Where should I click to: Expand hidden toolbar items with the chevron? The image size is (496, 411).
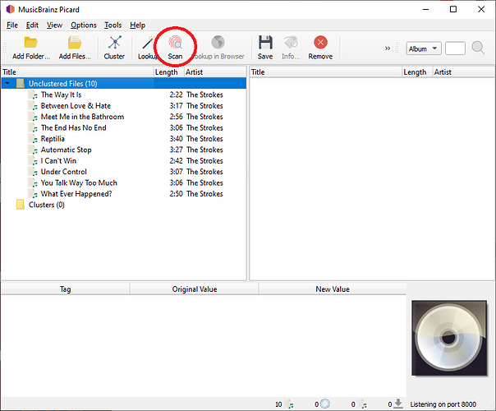(388, 48)
